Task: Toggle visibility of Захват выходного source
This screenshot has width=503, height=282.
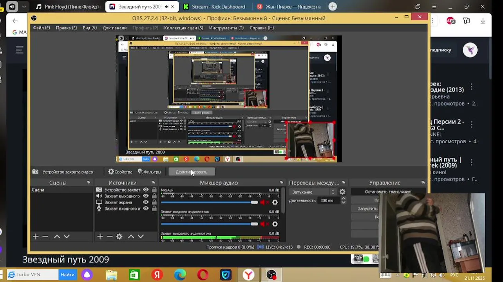Action: pyautogui.click(x=146, y=196)
